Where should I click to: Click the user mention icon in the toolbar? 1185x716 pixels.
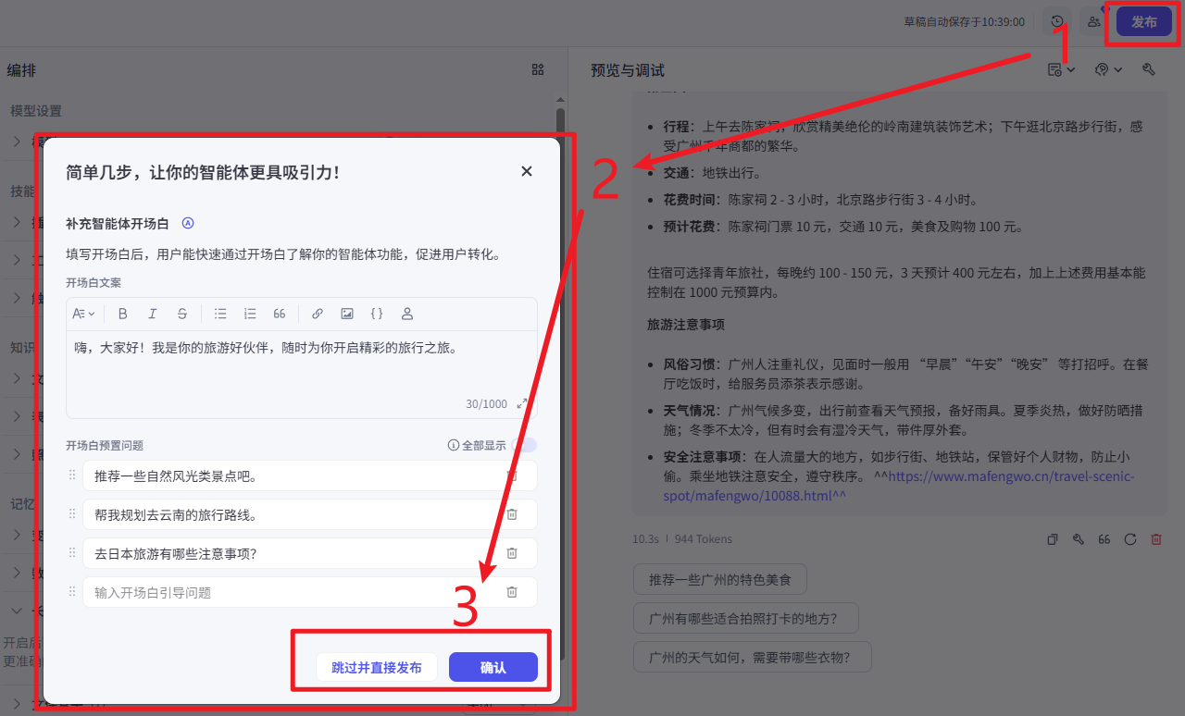[406, 314]
